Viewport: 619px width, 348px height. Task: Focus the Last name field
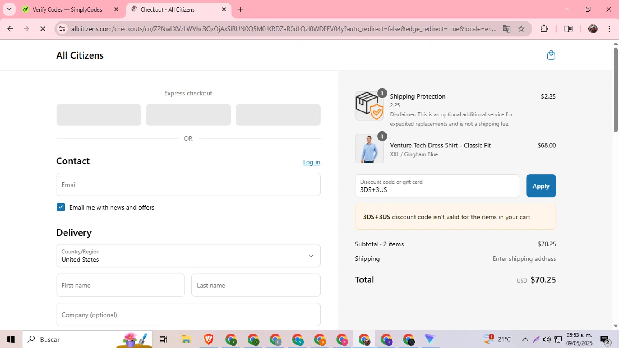(x=256, y=285)
